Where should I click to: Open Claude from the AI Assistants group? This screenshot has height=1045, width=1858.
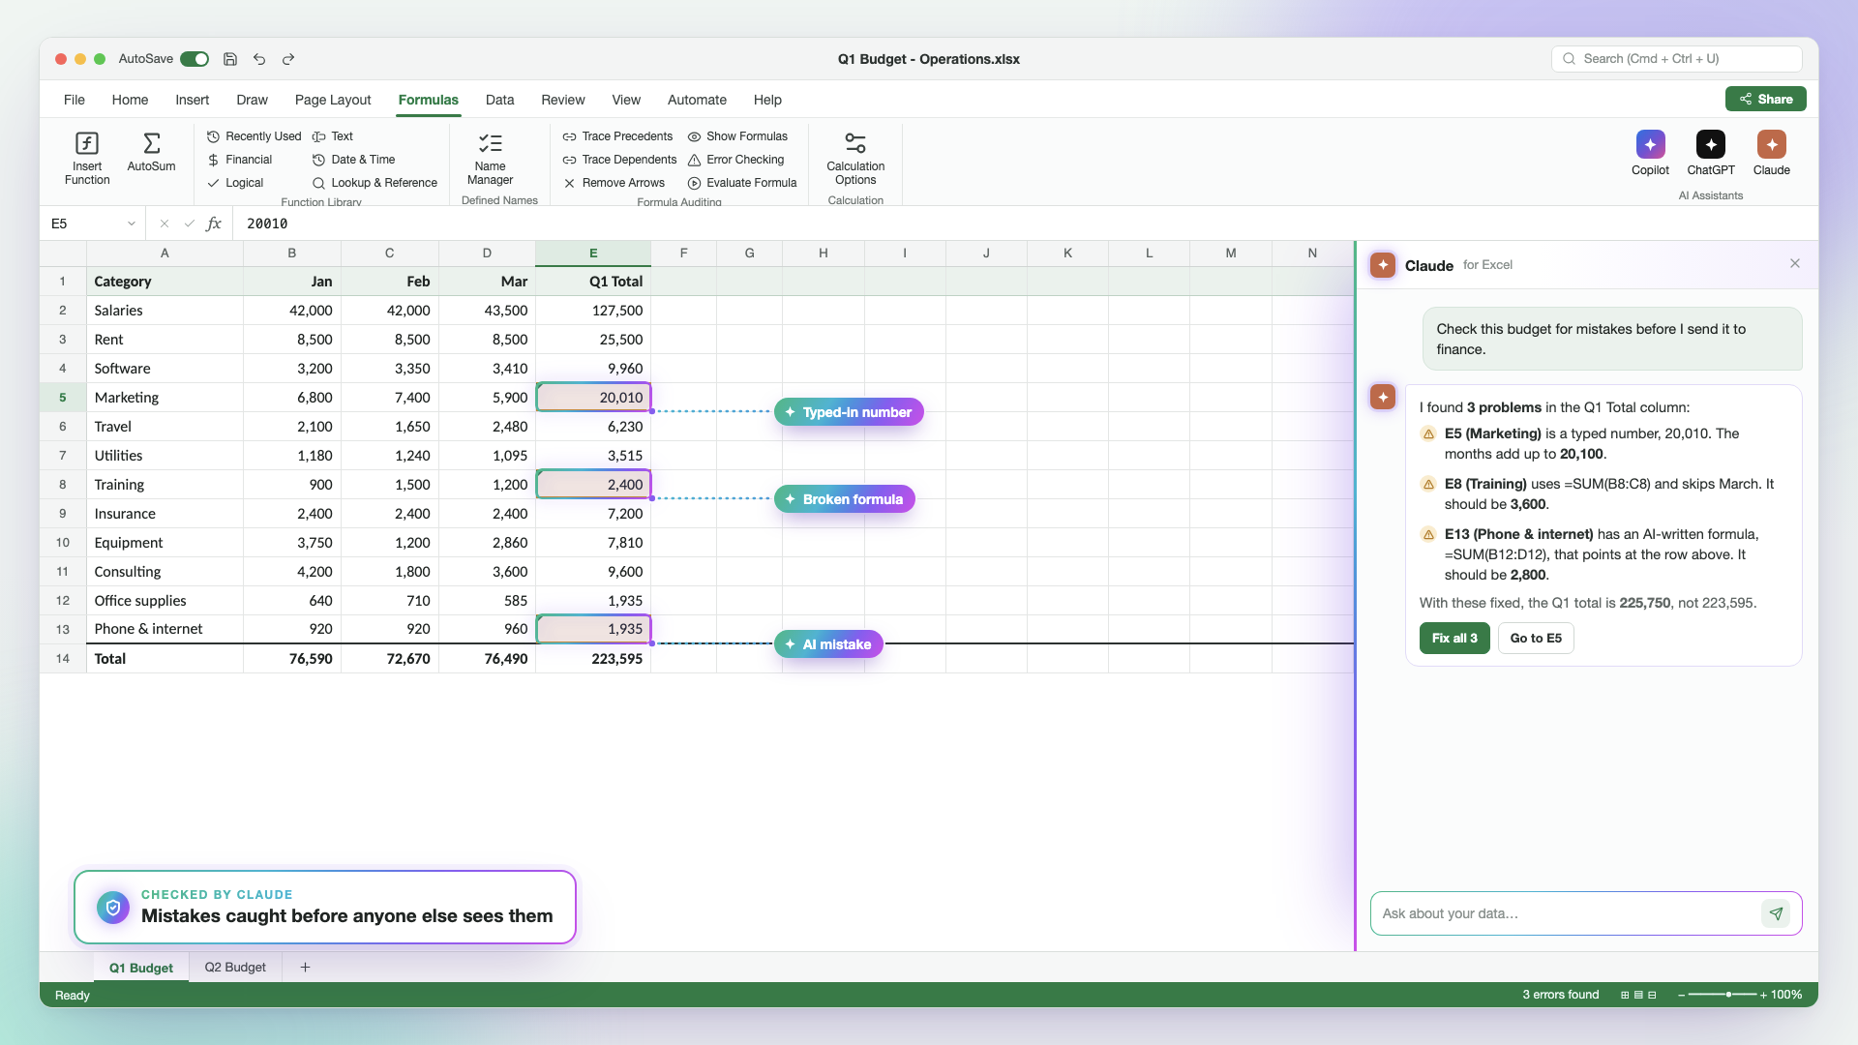click(x=1771, y=153)
